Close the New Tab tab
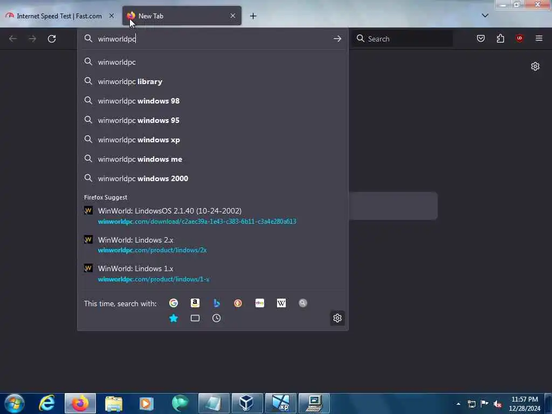 click(x=233, y=16)
